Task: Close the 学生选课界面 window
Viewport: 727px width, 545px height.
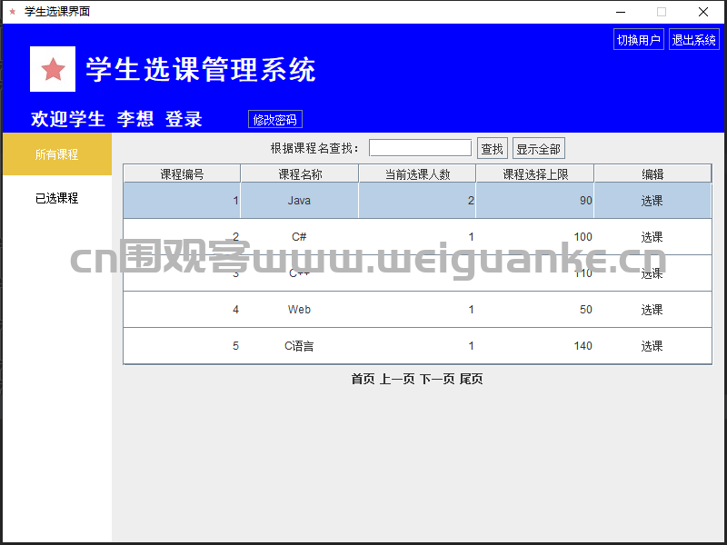Action: (702, 12)
